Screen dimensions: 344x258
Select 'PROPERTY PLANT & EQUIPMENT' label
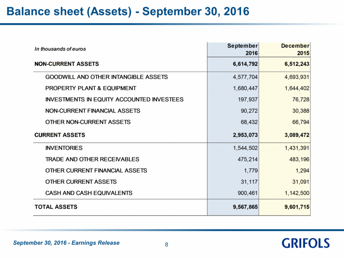pyautogui.click(x=91, y=88)
